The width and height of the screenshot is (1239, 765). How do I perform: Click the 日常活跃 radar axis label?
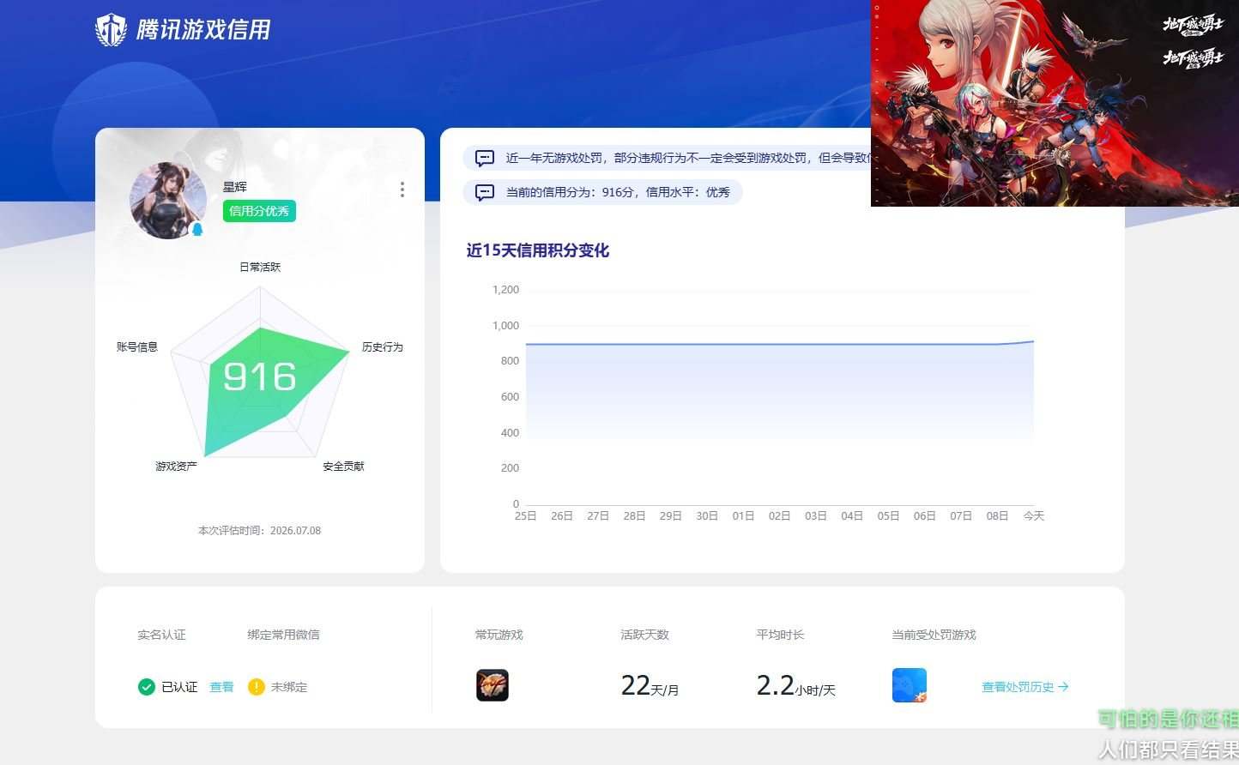260,267
